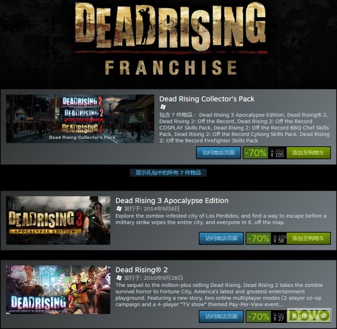Open the Dead Rising 3 Apocalypse Edition title

[172, 201]
